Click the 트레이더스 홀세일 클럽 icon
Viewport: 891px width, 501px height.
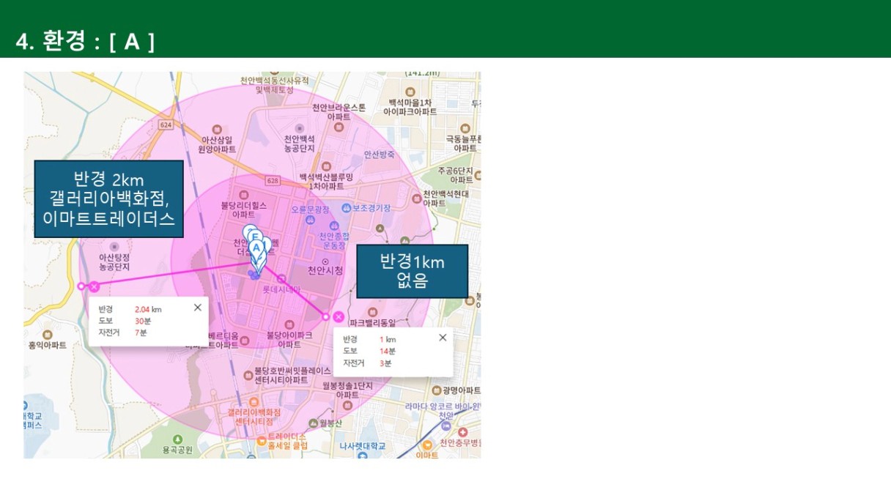pos(262,440)
